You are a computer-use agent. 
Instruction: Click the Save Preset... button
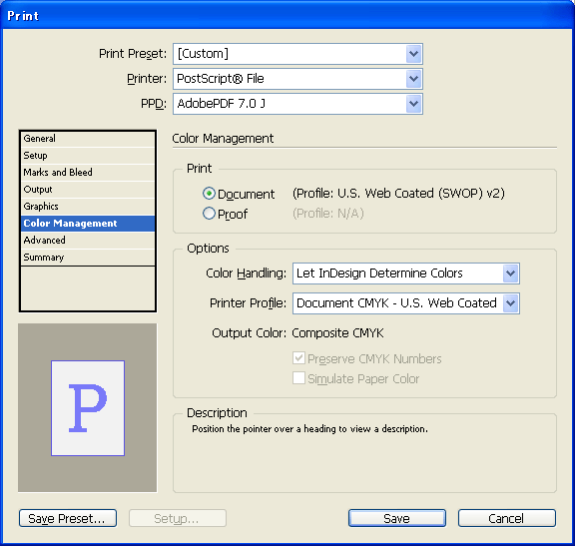coord(68,518)
